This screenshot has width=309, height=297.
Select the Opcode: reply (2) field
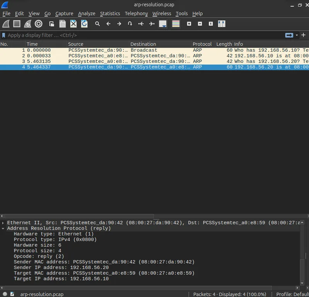click(x=39, y=256)
